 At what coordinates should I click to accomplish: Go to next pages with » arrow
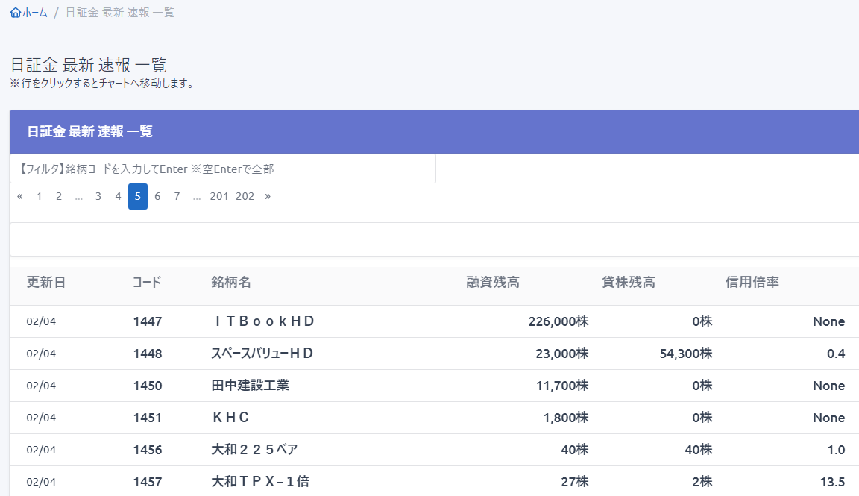pyautogui.click(x=268, y=197)
